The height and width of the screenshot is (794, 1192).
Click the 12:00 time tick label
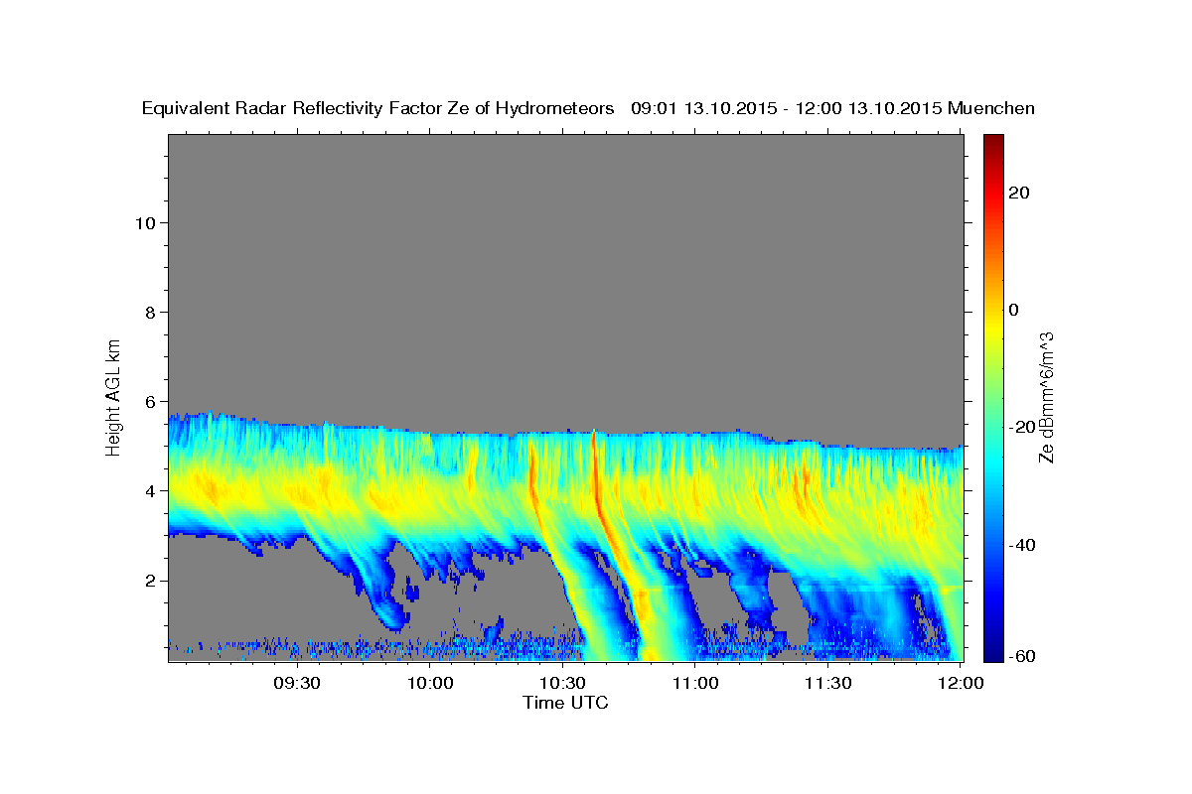coord(961,683)
